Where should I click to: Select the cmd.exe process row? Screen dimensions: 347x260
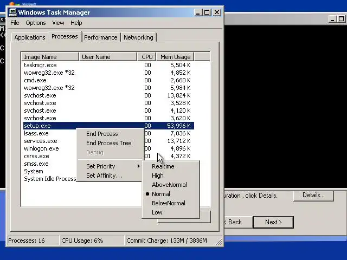coord(108,80)
